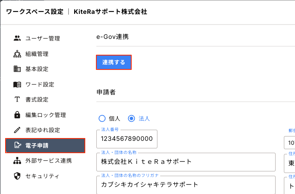Go to ユーザー管理 in sidebar
The width and height of the screenshot is (295, 194).
[x=43, y=38]
